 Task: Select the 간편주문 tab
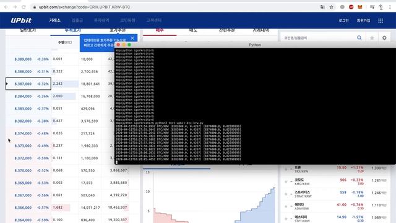pyautogui.click(x=227, y=31)
